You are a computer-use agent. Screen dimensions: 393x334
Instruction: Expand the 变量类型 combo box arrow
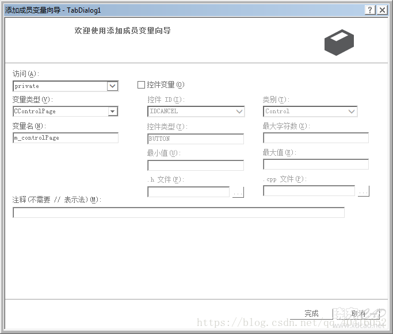113,112
